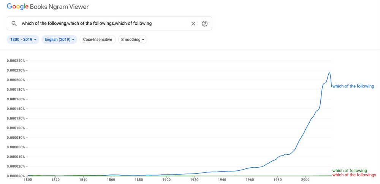Open the Smoothing dropdown
The width and height of the screenshot is (380, 184).
133,40
